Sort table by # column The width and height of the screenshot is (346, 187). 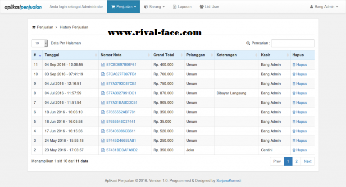(37, 55)
